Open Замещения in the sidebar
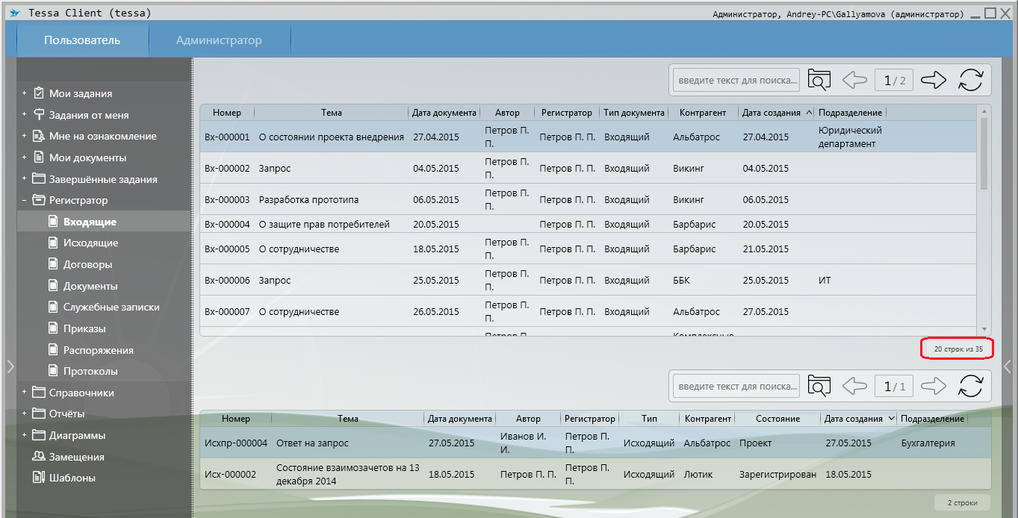Screen dimensions: 1018x518 (75, 457)
